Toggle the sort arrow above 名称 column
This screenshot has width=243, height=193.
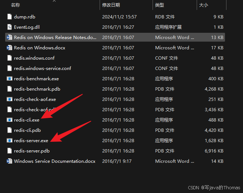(x=54, y=1)
